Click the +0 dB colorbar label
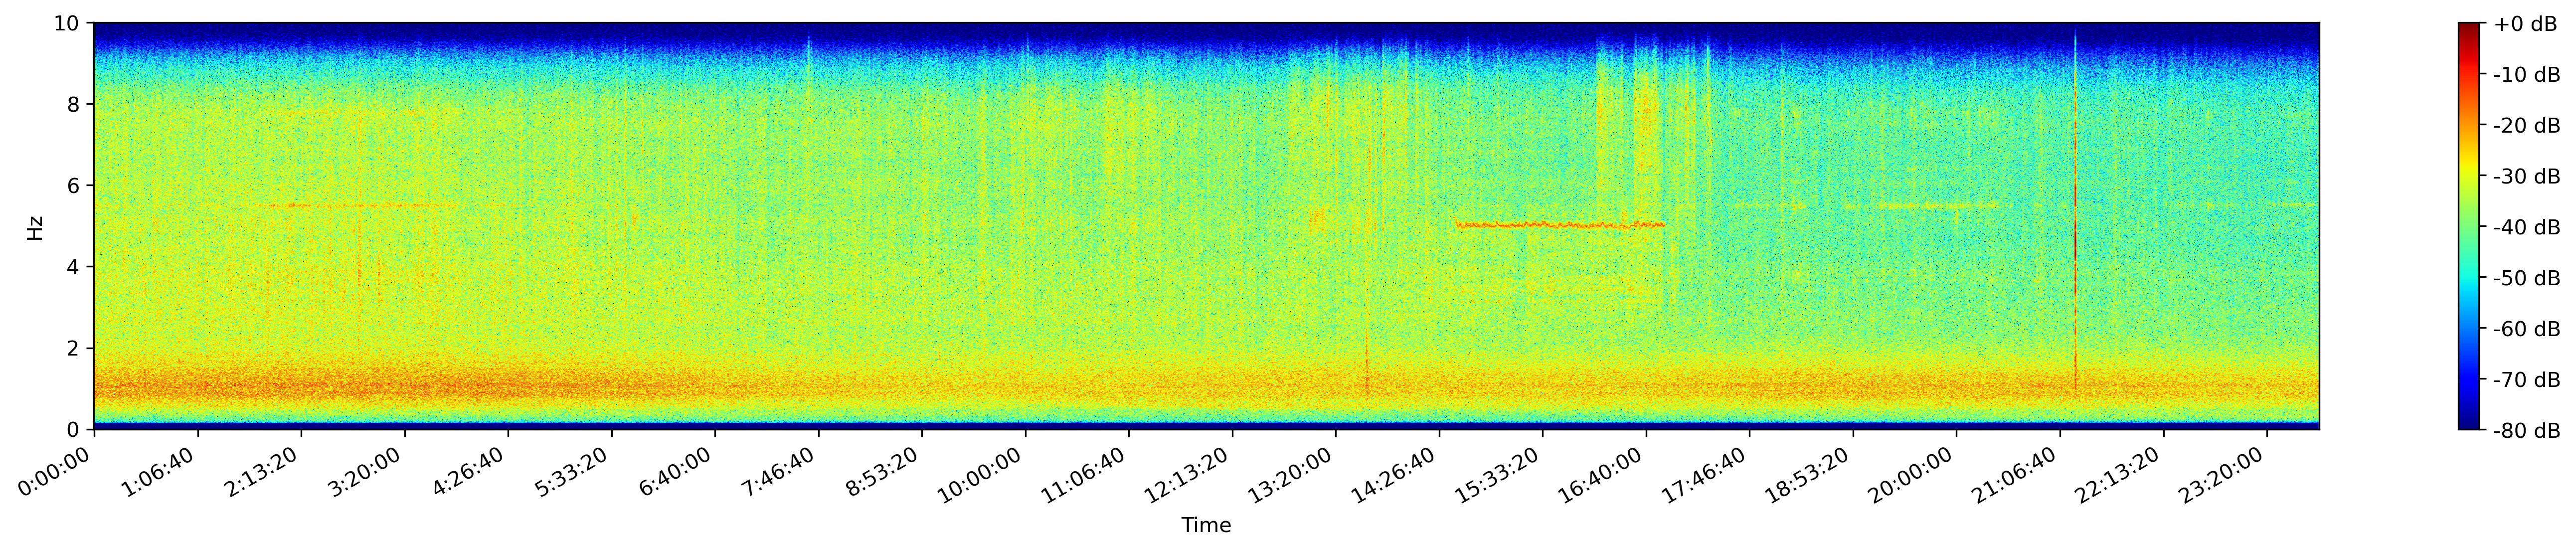The height and width of the screenshot is (551, 2576). click(2527, 24)
